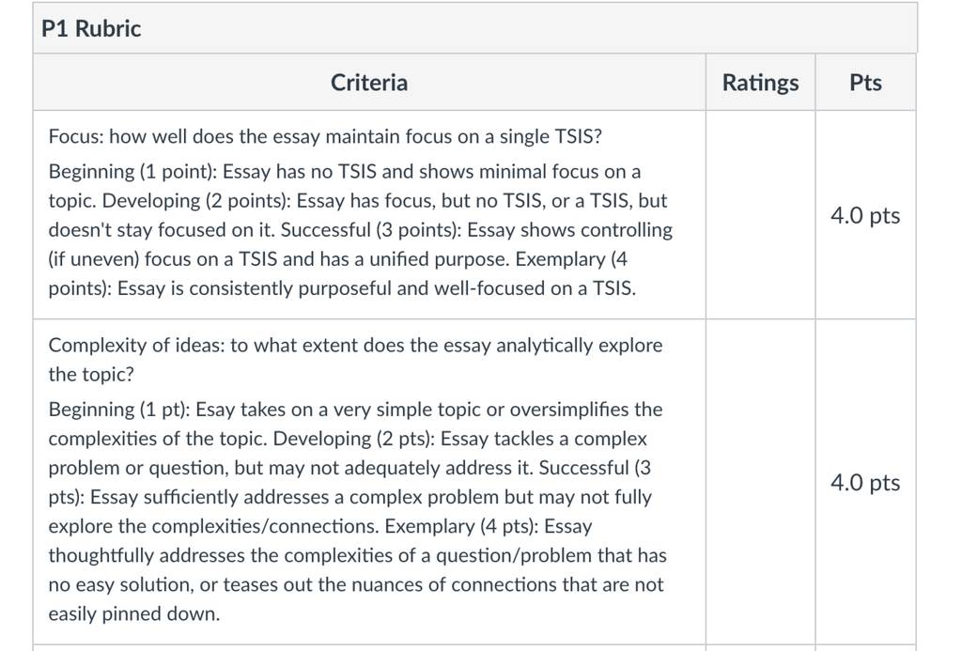The height and width of the screenshot is (651, 962).
Task: Click the Complexity of ideas criterion heading
Action: click(355, 360)
